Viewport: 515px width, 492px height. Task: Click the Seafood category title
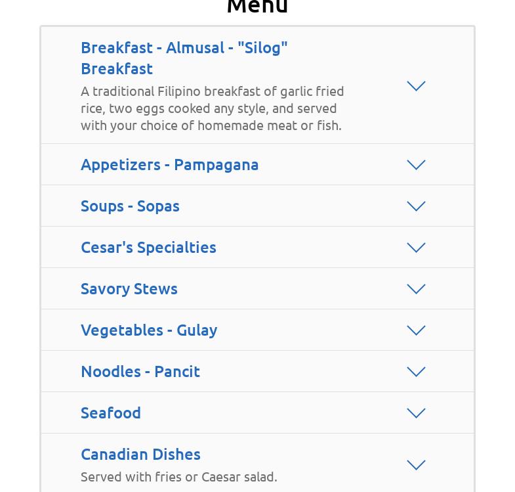click(110, 413)
